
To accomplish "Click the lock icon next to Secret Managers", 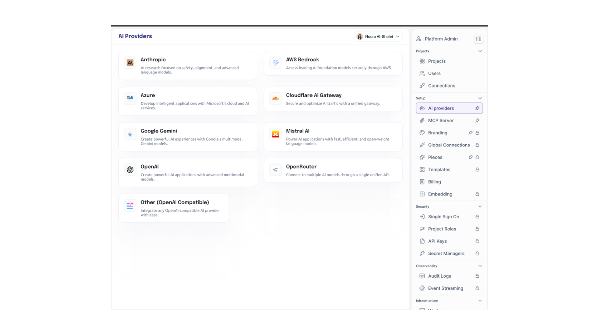I will point(477,254).
